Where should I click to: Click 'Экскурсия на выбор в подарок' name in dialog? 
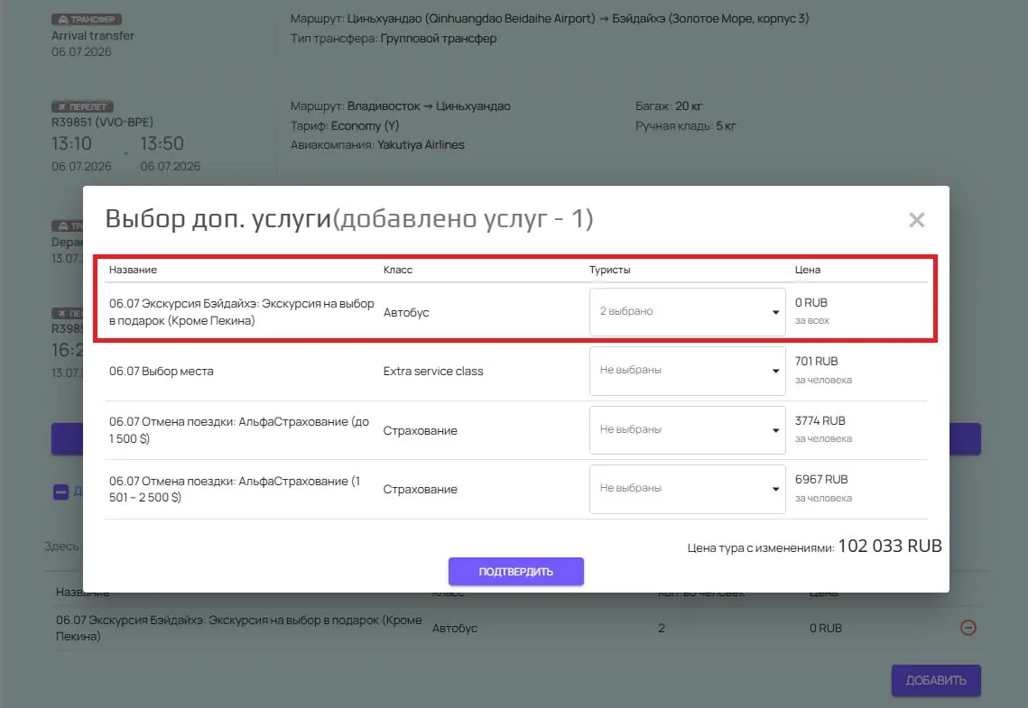[x=241, y=312]
